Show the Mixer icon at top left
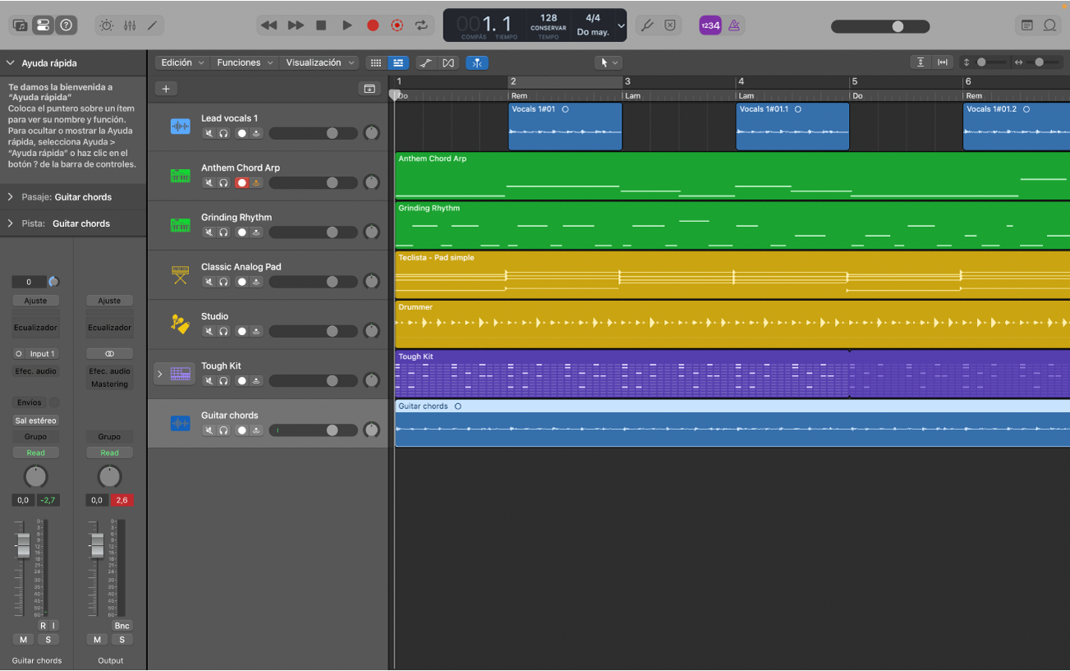 click(43, 25)
